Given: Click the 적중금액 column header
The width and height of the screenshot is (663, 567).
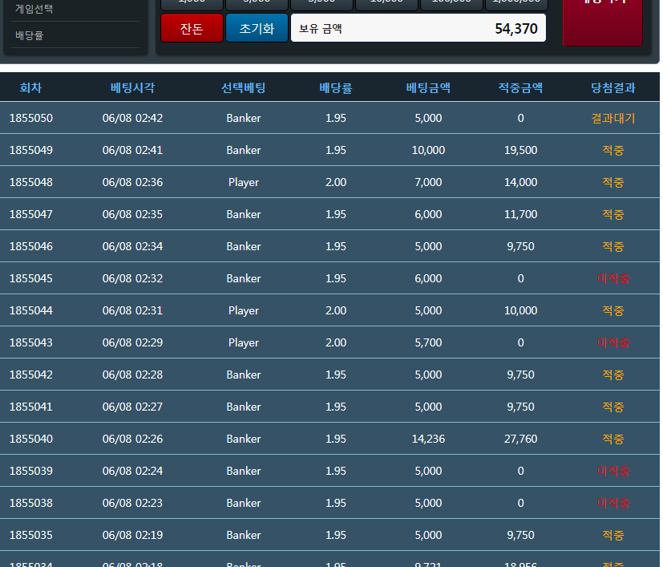Looking at the screenshot, I should pos(520,87).
